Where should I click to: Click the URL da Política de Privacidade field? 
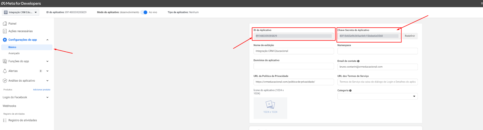pos(294,82)
